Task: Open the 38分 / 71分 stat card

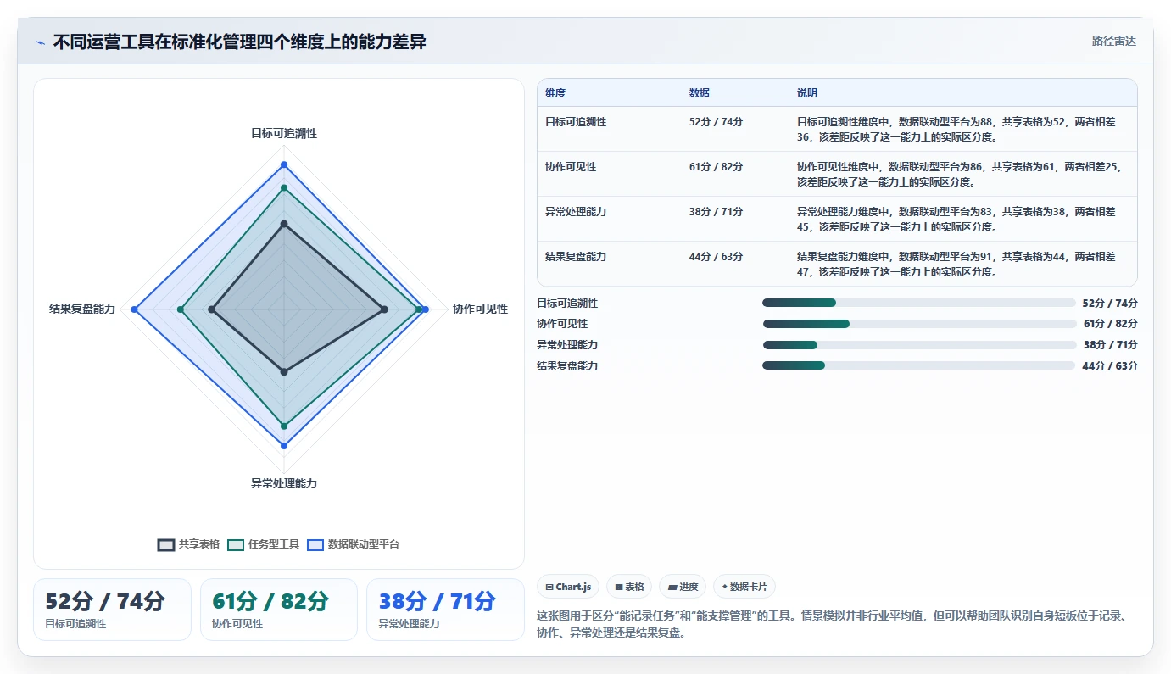Action: click(x=445, y=610)
